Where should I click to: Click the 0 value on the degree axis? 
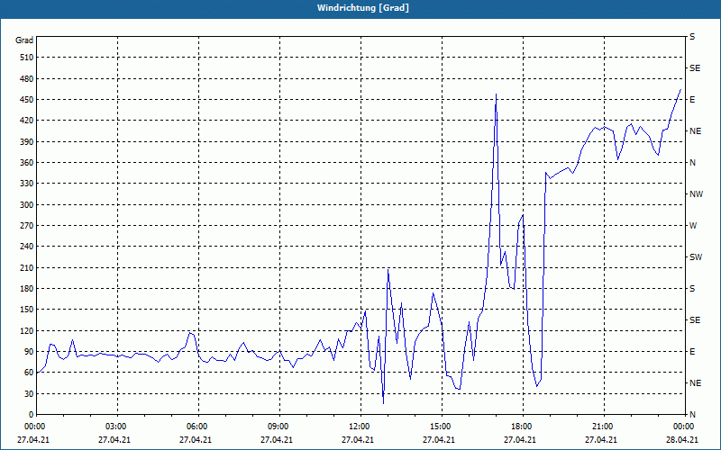click(x=32, y=415)
